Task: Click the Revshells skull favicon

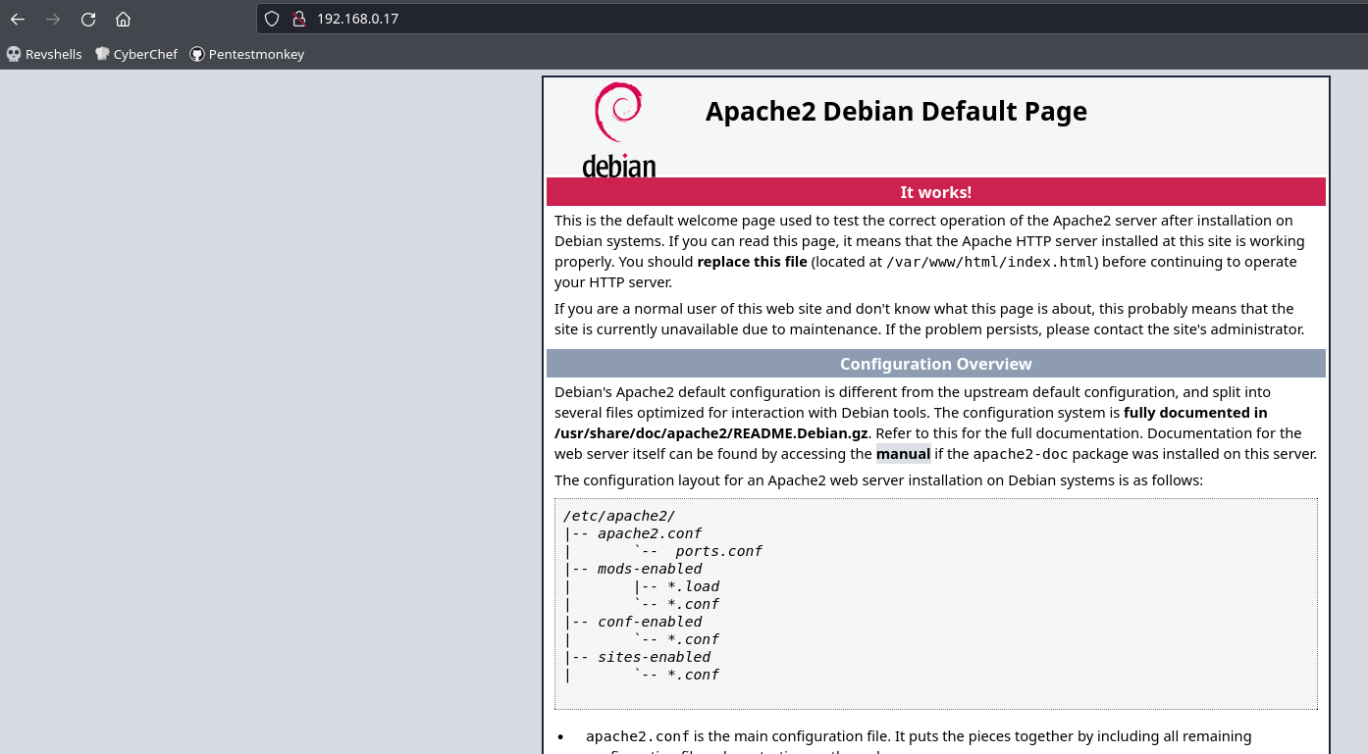Action: pos(14,54)
